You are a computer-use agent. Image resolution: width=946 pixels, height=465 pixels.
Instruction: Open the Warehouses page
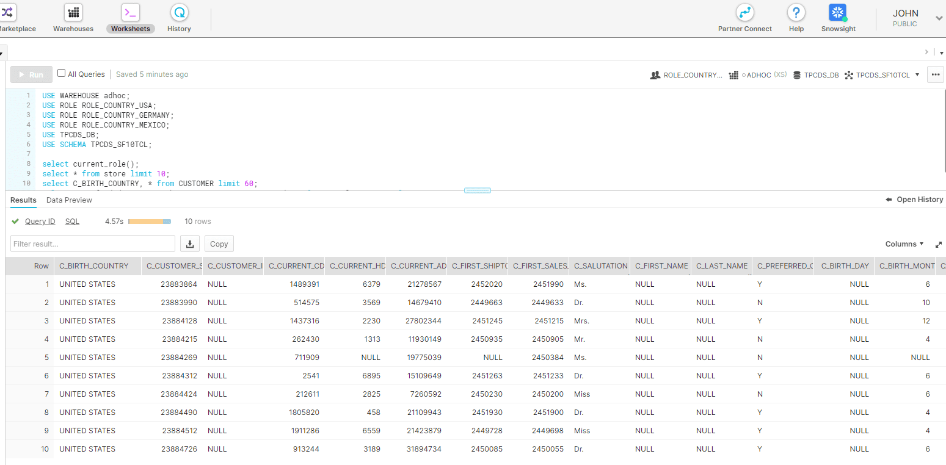[x=73, y=18]
